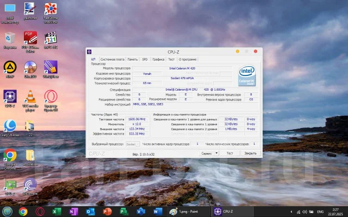Image resolution: width=348 pixels, height=217 pixels.
Task: Open the BitTorrent desktop shortcut
Action: [30, 187]
